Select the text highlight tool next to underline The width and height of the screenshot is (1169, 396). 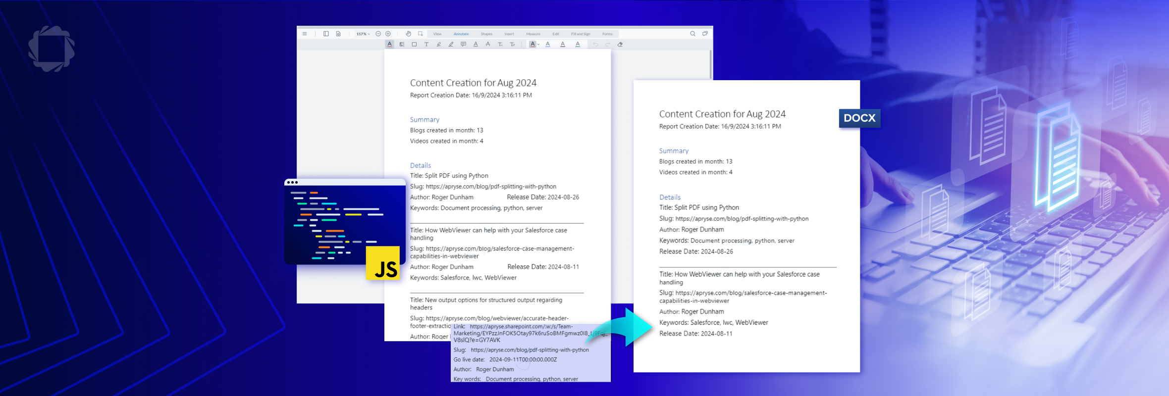(402, 44)
